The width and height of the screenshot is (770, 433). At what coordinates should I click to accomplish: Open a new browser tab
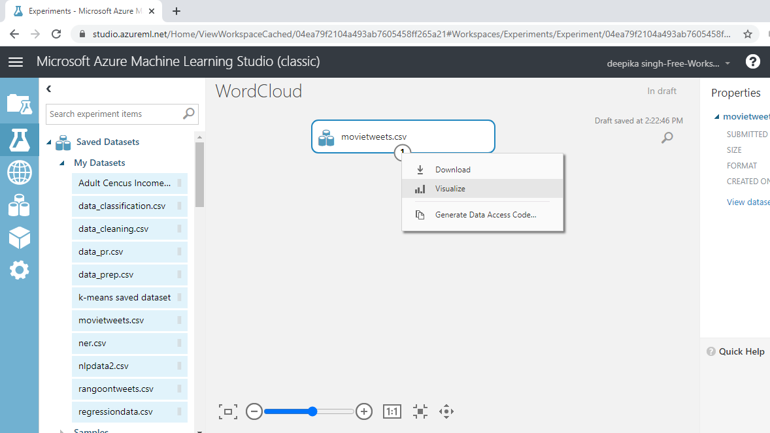176,11
